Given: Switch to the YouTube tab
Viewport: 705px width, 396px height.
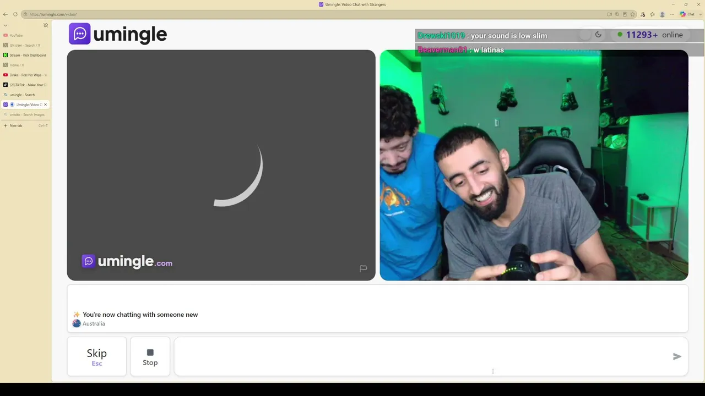Looking at the screenshot, I should click(25, 35).
